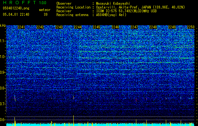Click the 0.7 kHz axis label

pos(2,104)
